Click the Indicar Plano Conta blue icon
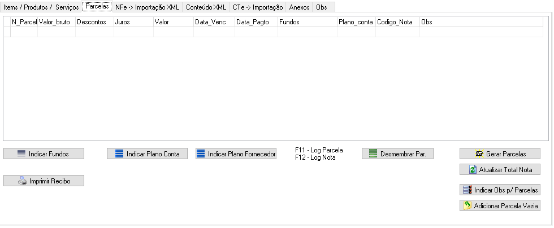 coord(119,154)
